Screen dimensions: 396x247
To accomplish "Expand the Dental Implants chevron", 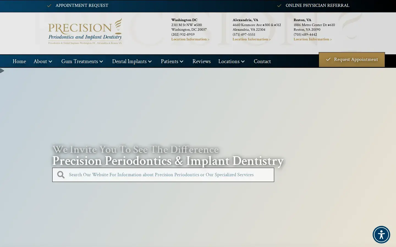I will pyautogui.click(x=150, y=62).
